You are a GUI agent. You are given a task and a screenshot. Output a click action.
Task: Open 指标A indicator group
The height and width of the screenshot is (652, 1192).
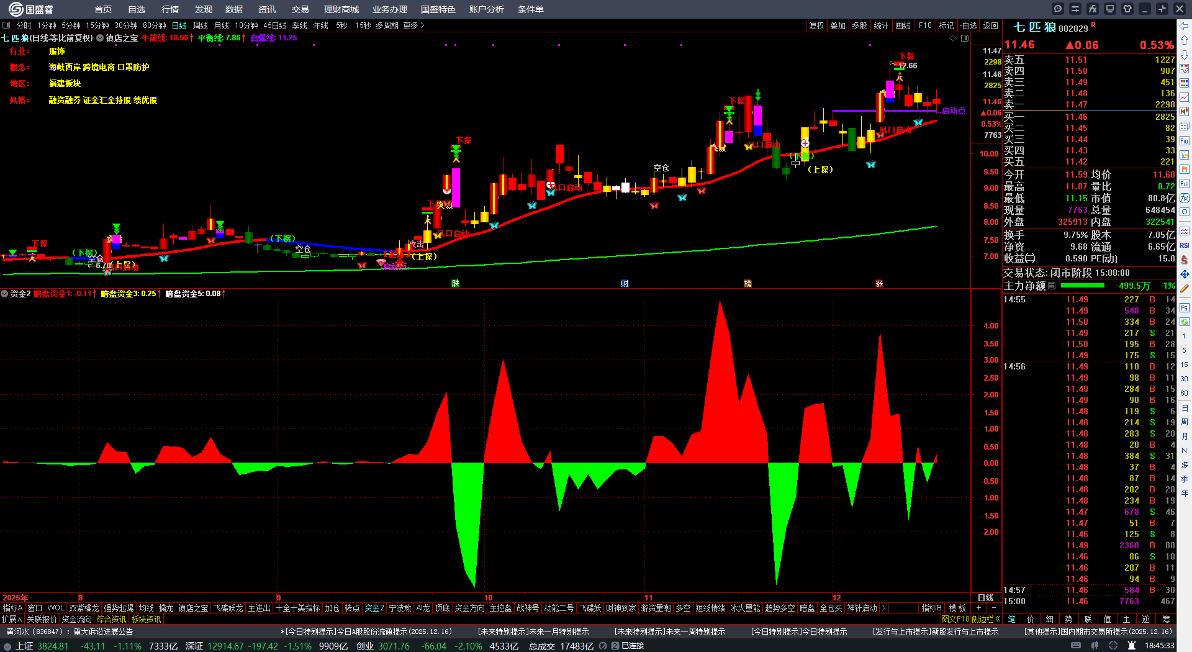[x=12, y=608]
